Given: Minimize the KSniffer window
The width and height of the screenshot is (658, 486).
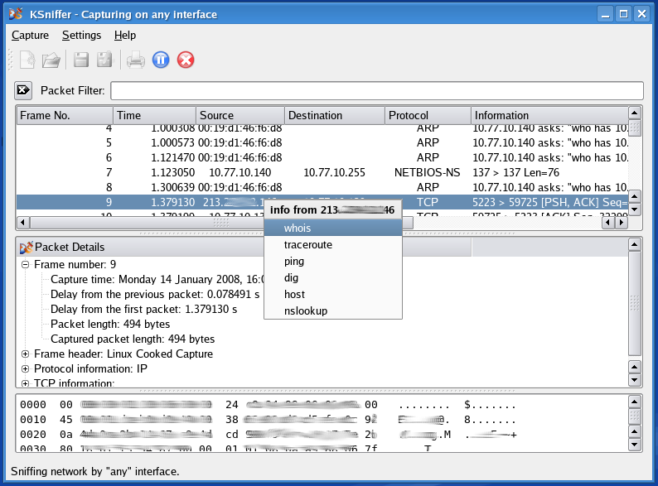Looking at the screenshot, I should coord(605,14).
